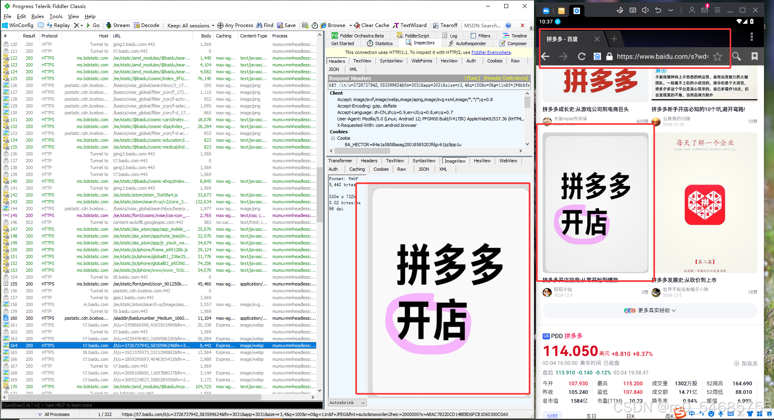Open the Keep: All sessions dropdown
The image size is (774, 420).
click(x=191, y=25)
